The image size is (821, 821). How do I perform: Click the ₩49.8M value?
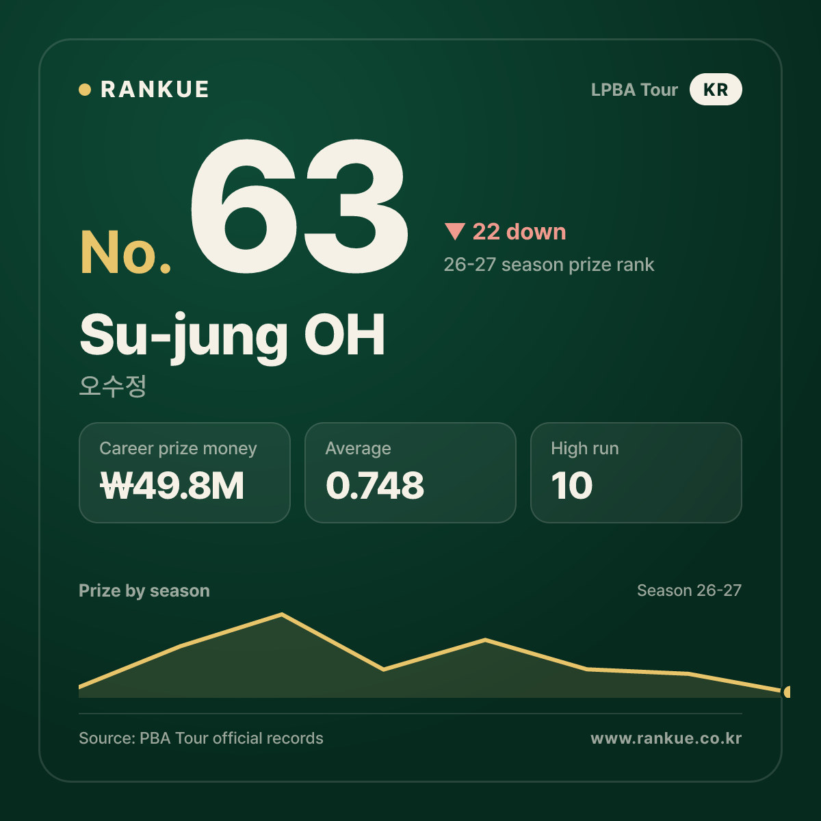tap(172, 486)
